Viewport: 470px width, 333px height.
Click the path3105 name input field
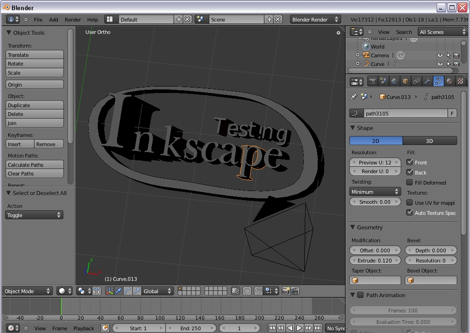406,114
